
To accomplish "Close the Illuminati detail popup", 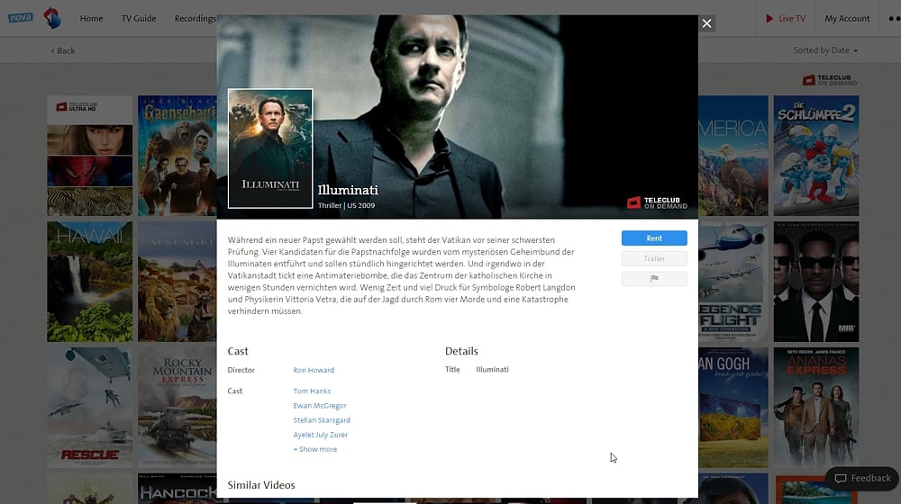I will pos(706,23).
